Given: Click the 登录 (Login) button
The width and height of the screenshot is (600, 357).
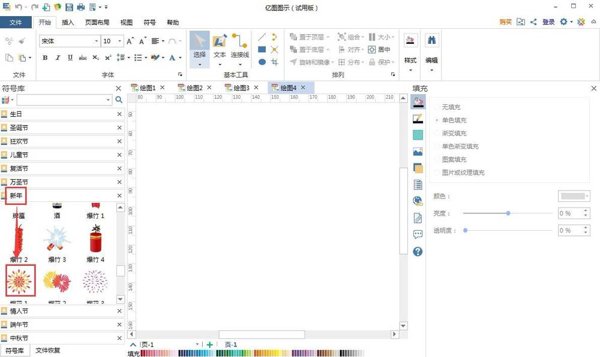Looking at the screenshot, I should point(548,22).
